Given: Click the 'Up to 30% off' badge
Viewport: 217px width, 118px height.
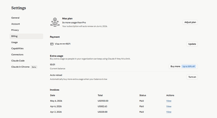Looking at the screenshot, I should pyautogui.click(x=189, y=66).
